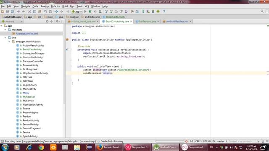Click the Replace icon in toolbar
Viewport: 269px width, 151px height.
click(50, 11)
